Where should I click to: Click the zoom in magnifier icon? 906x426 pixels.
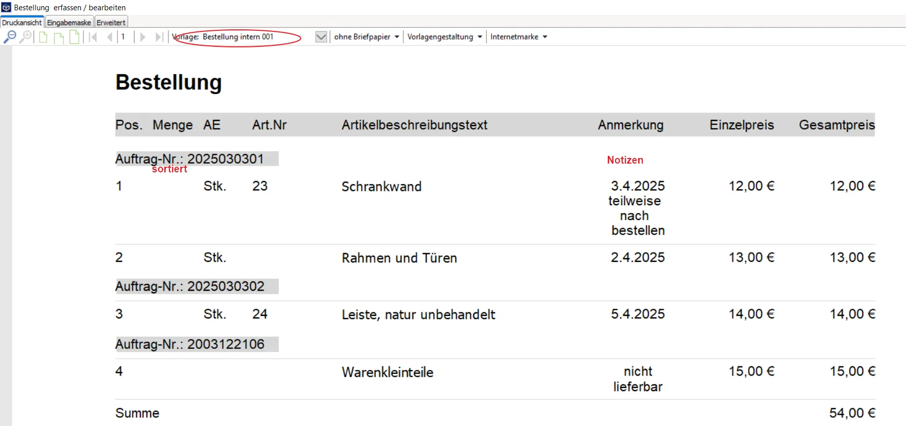(25, 37)
